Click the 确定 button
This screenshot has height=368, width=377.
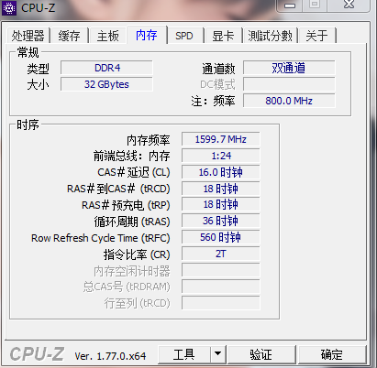pos(332,354)
